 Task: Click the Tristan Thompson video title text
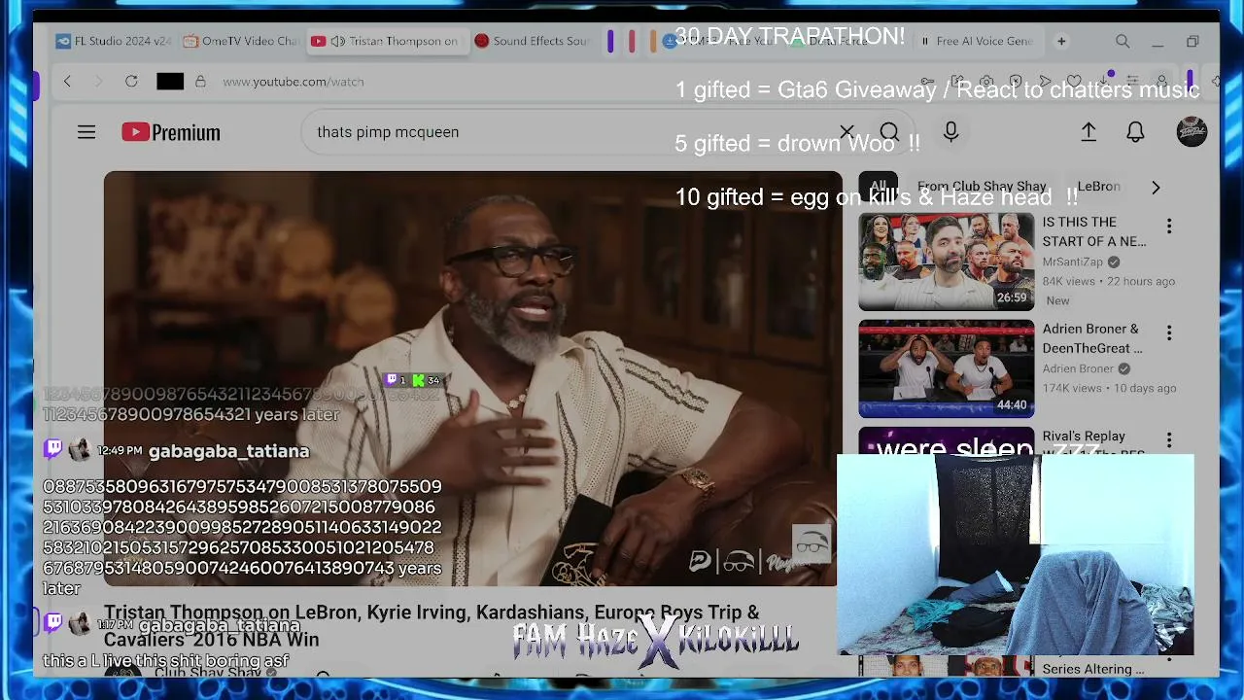click(432, 625)
